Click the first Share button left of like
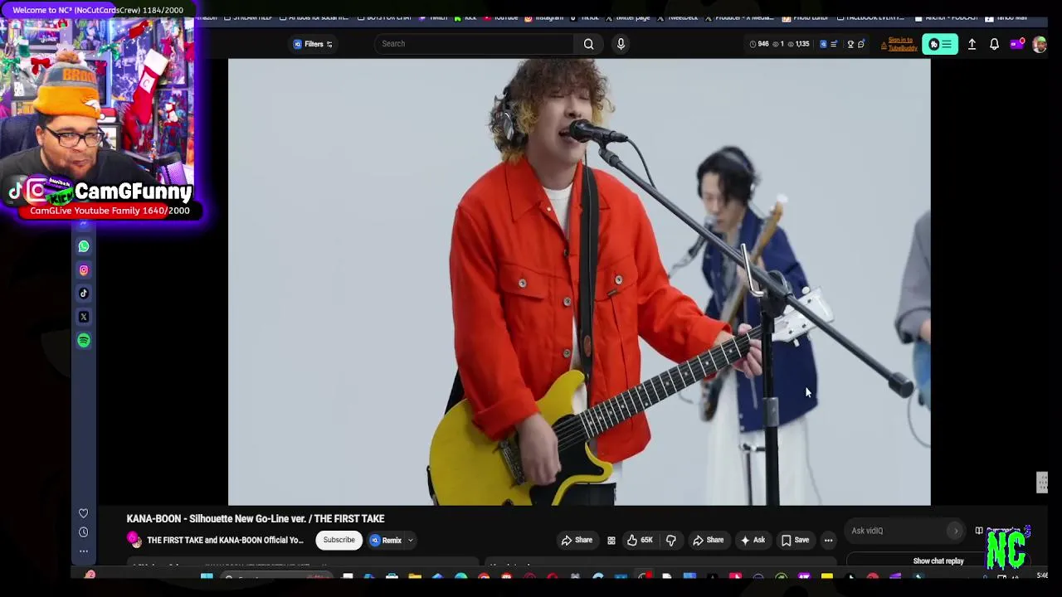This screenshot has width=1062, height=597. [x=577, y=541]
